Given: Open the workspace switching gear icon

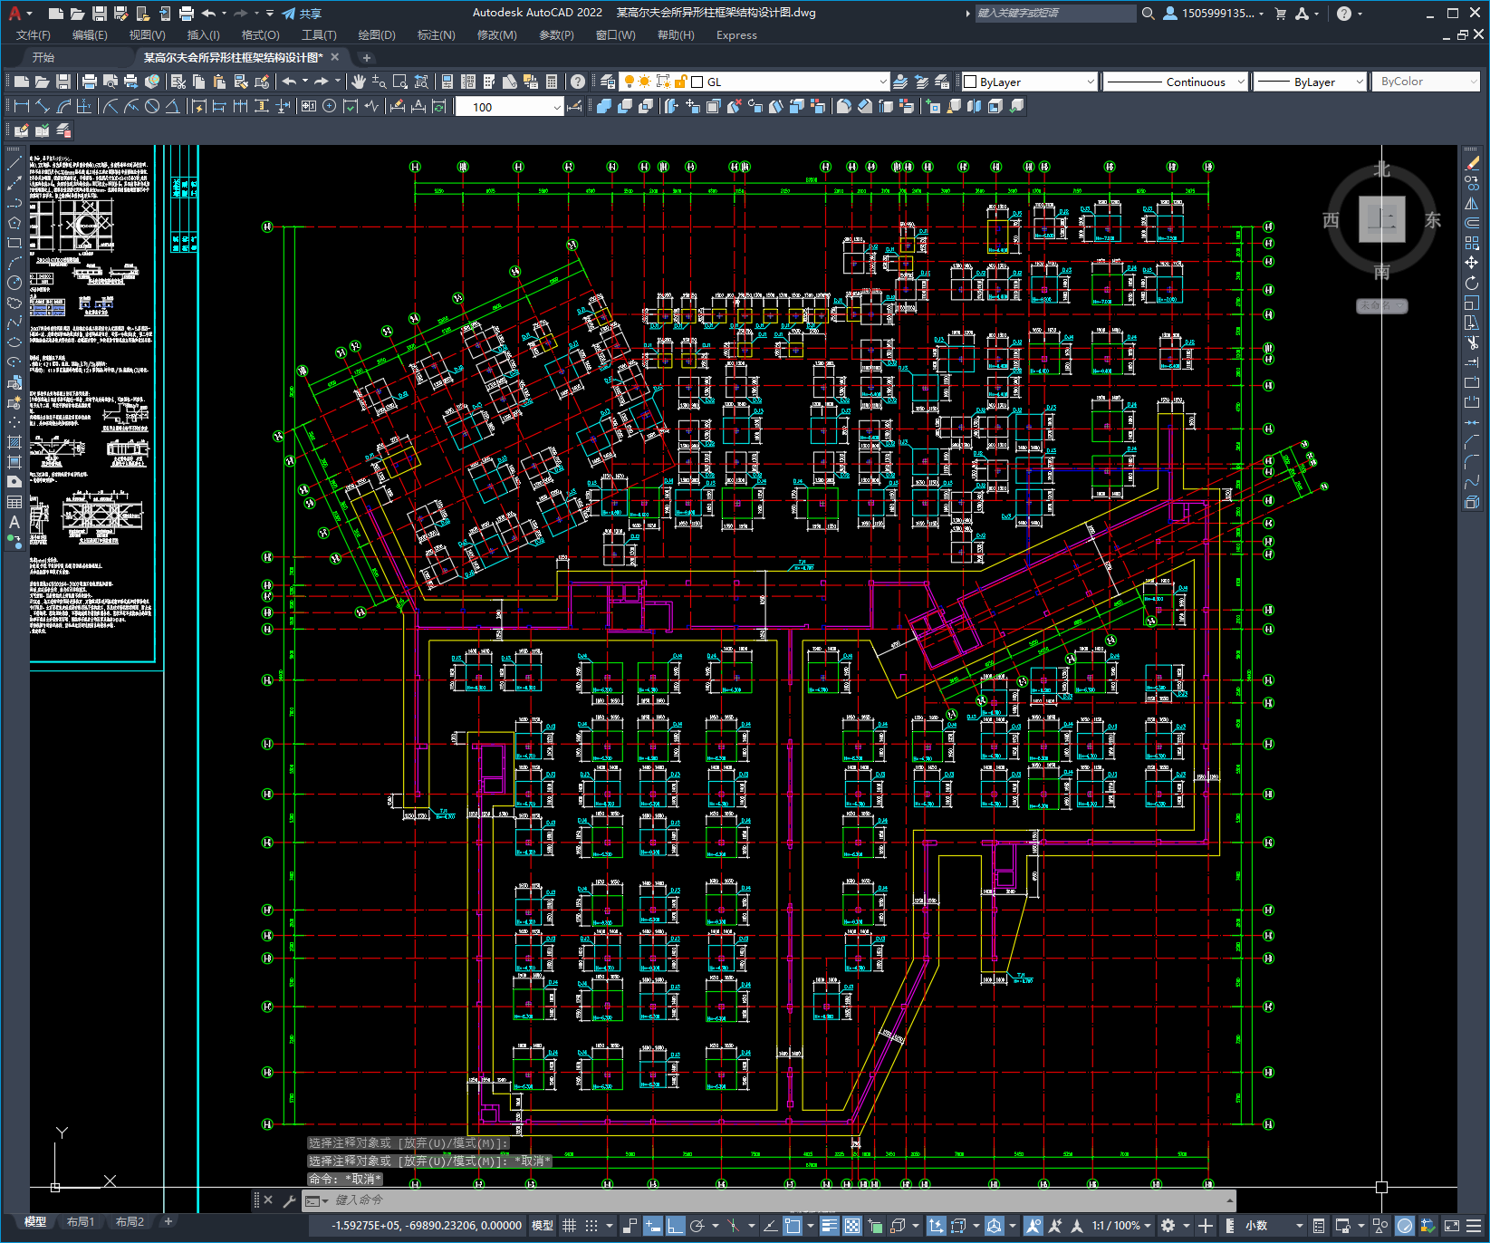Looking at the screenshot, I should (1168, 1225).
